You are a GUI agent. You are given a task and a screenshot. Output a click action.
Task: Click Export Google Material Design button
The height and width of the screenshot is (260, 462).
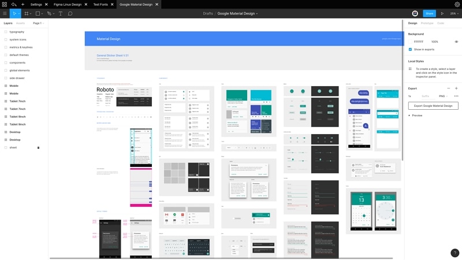coord(433,106)
